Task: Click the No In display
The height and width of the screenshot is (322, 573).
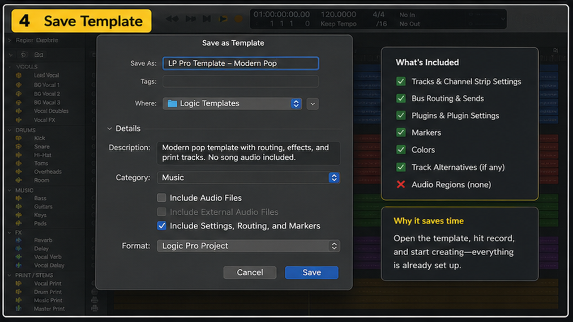Action: 407,15
